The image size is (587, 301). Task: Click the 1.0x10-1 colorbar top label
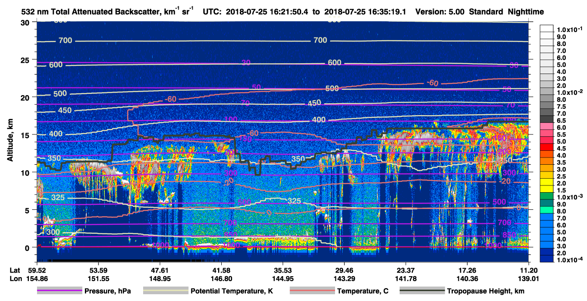(x=569, y=29)
